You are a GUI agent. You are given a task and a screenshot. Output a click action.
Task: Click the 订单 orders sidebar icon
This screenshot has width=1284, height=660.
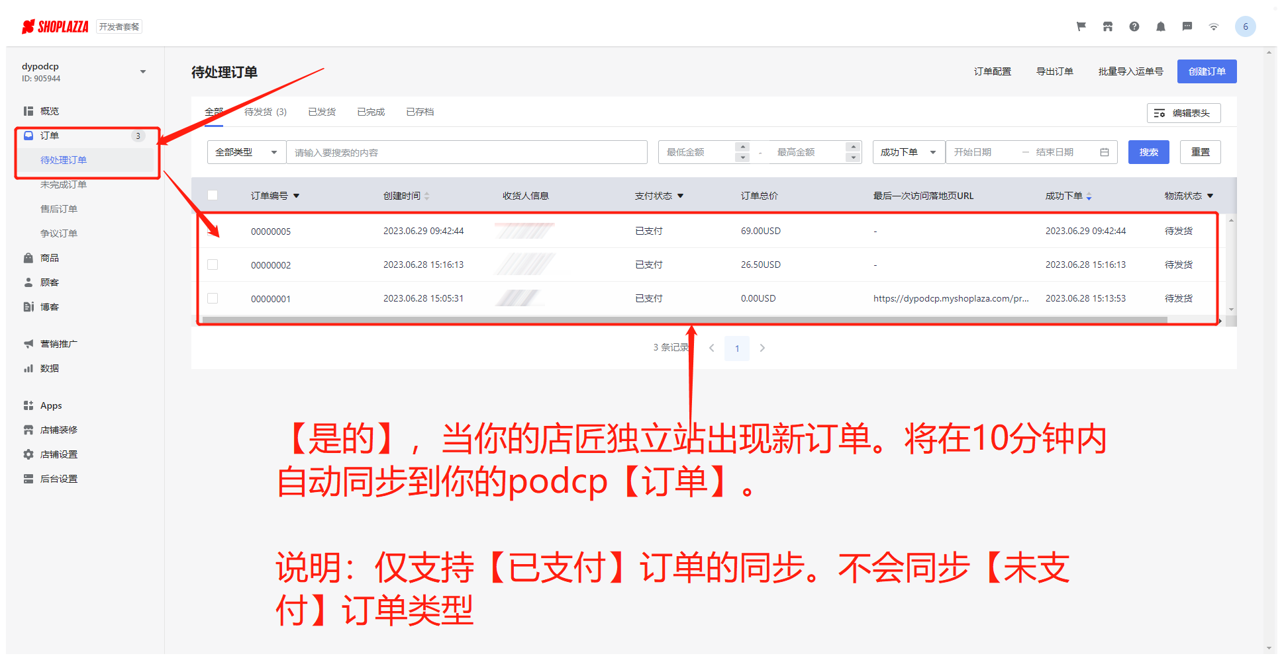point(28,136)
